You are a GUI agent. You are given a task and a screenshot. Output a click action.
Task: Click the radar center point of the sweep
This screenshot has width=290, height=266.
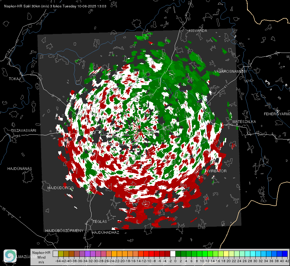point(140,131)
